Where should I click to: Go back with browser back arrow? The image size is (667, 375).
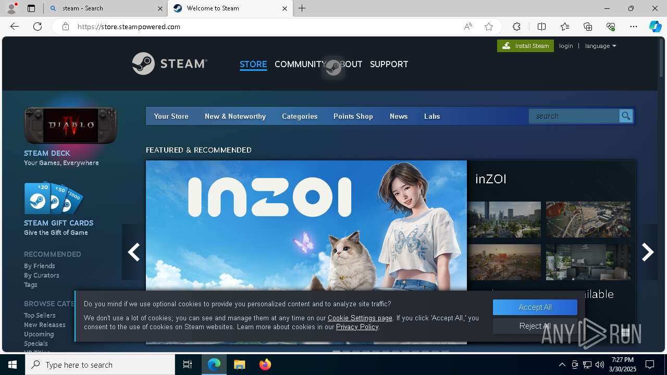(15, 27)
